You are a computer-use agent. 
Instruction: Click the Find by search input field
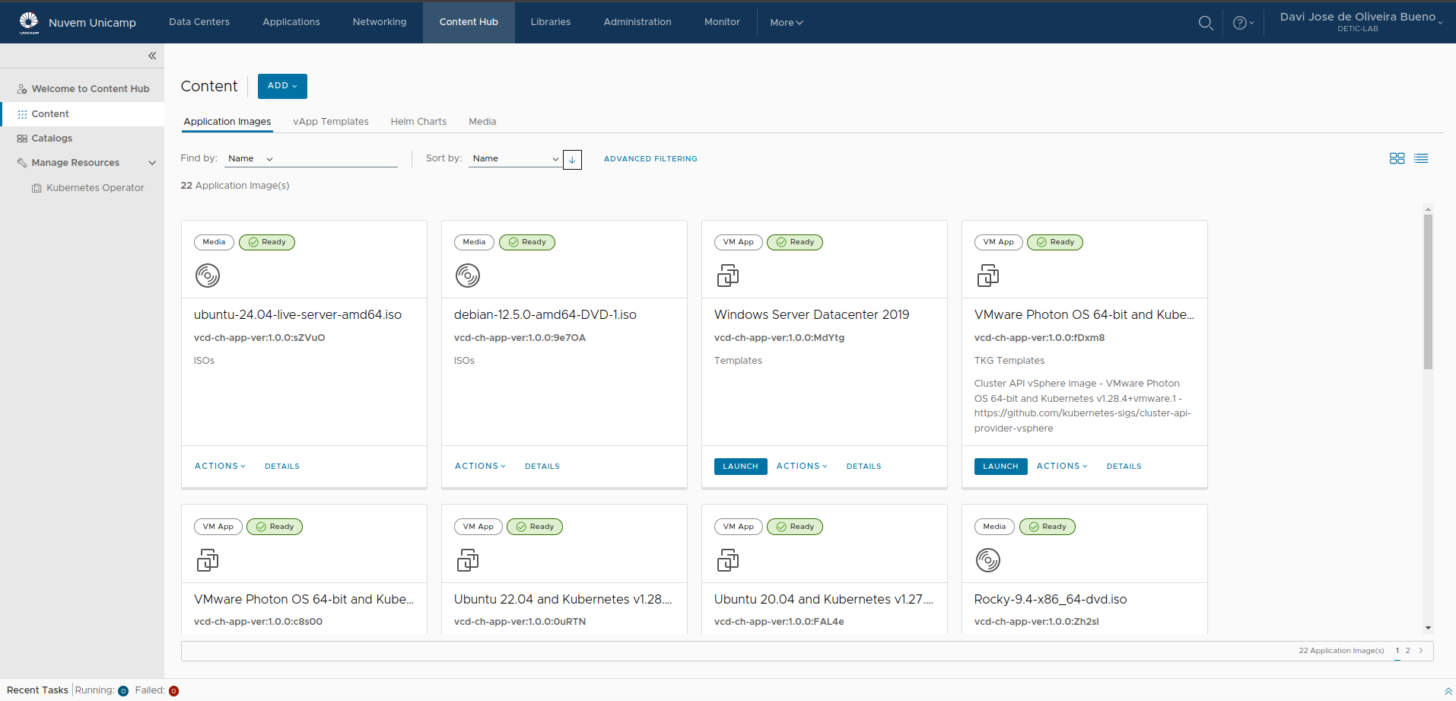pos(339,158)
